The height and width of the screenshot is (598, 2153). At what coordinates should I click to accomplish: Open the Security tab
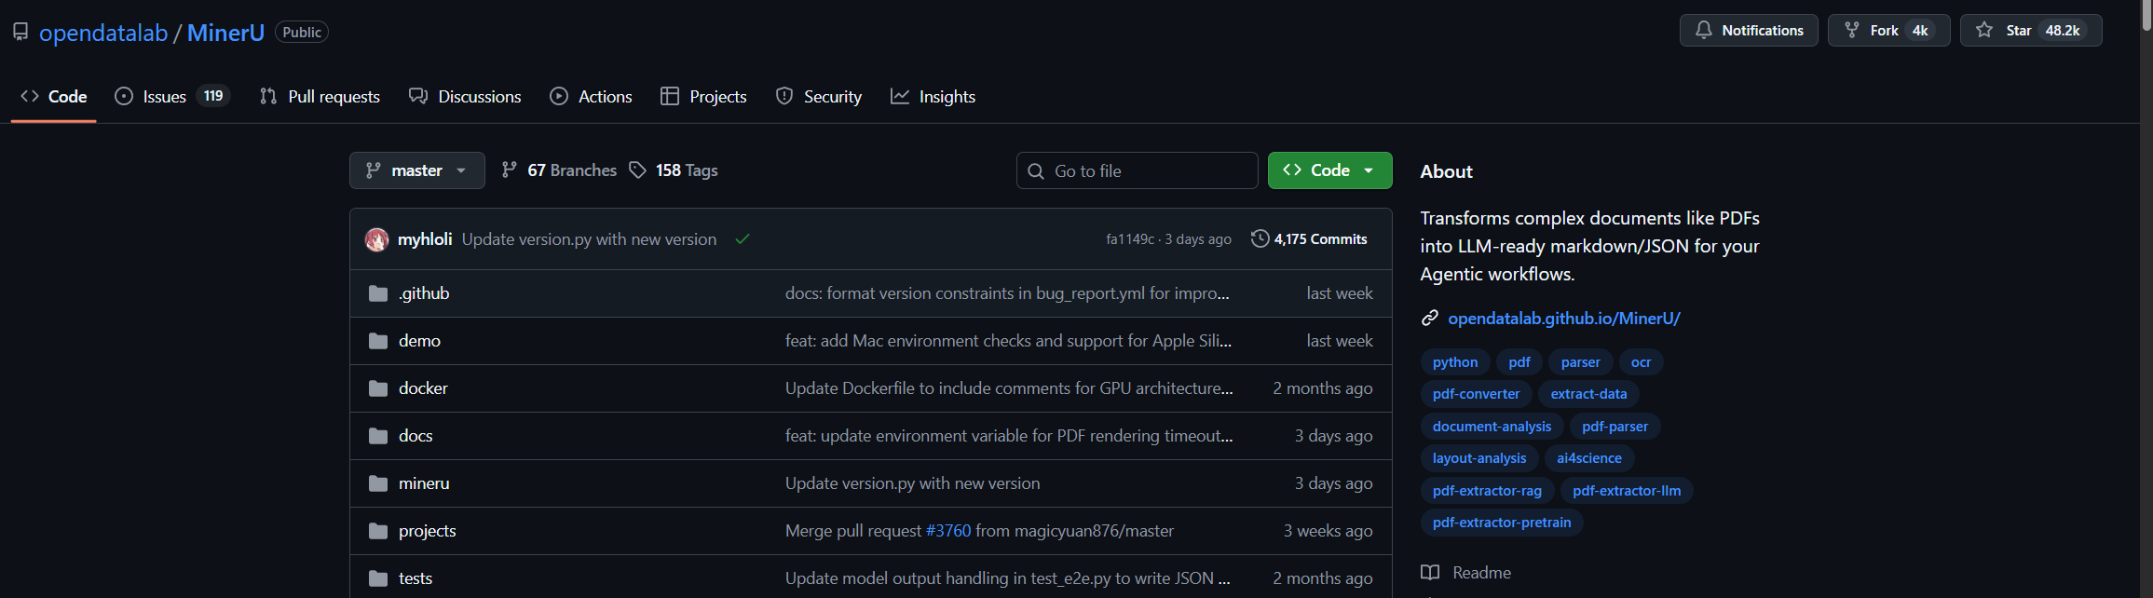[818, 96]
